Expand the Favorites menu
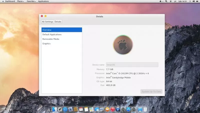Screen dimensions: 200x113 click(31, 1)
